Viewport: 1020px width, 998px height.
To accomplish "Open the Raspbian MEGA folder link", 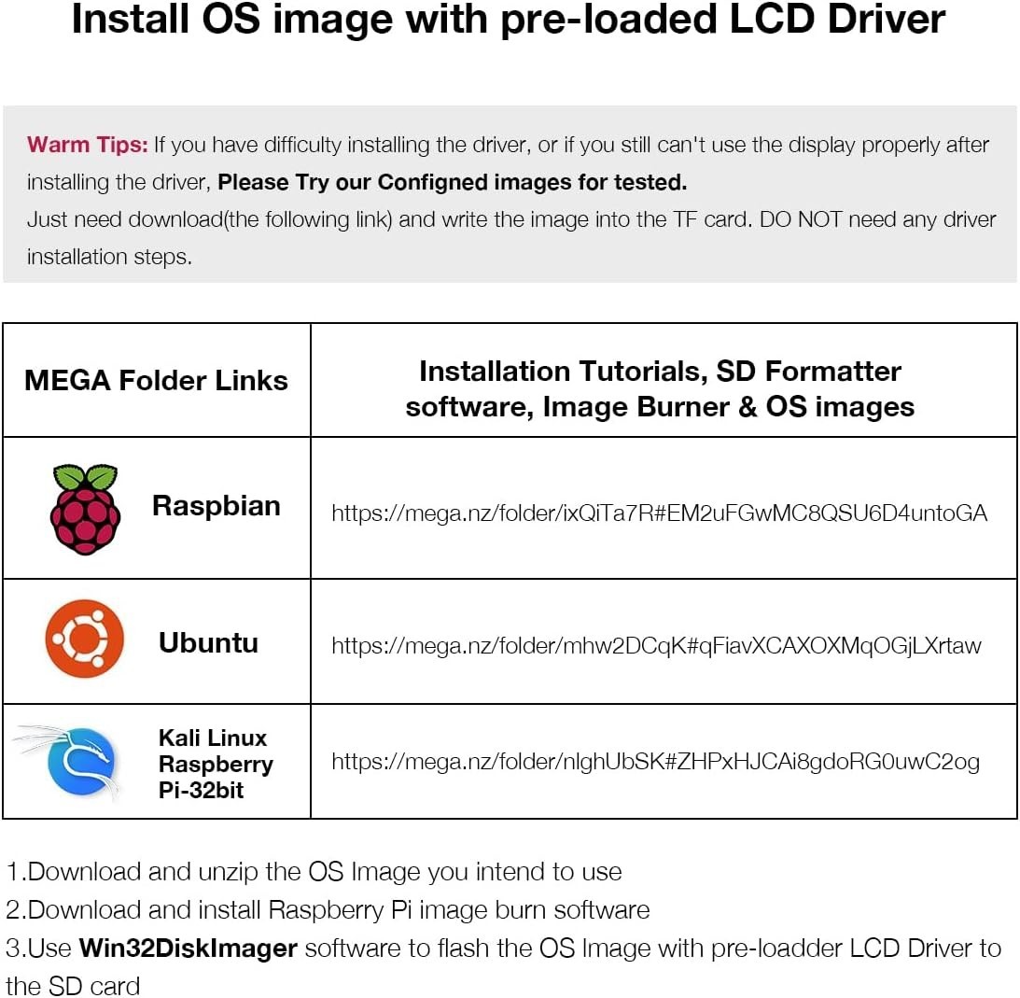I will coord(659,513).
